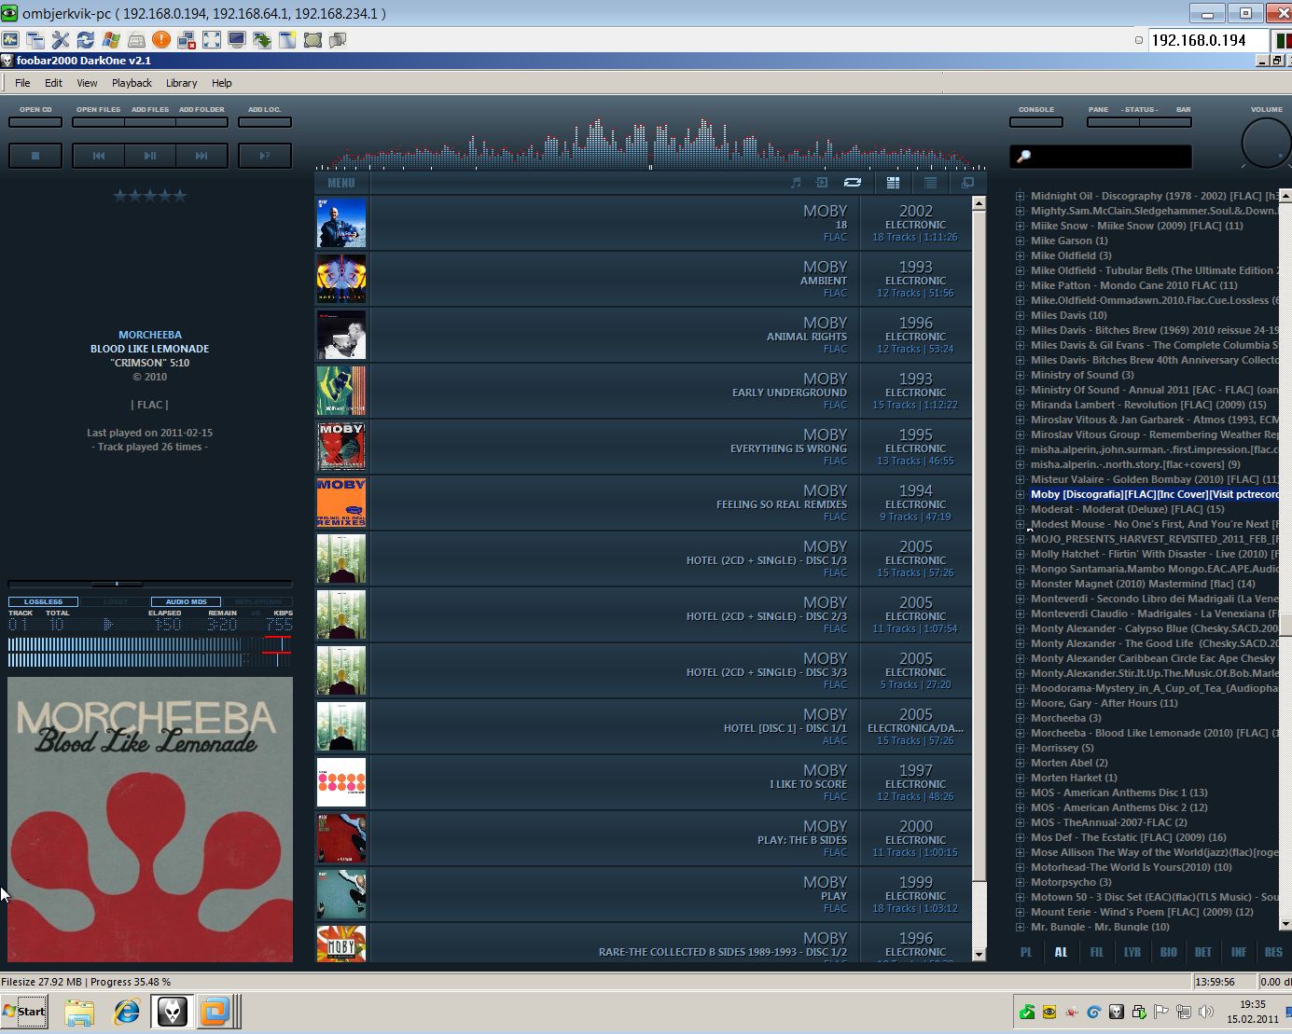Click the blue refresh arrows icon
The width and height of the screenshot is (1292, 1034).
pos(86,40)
